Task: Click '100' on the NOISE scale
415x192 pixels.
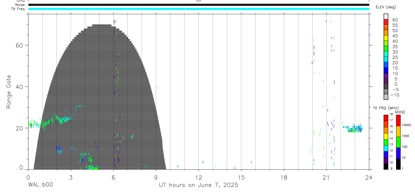Action: click(405, 147)
